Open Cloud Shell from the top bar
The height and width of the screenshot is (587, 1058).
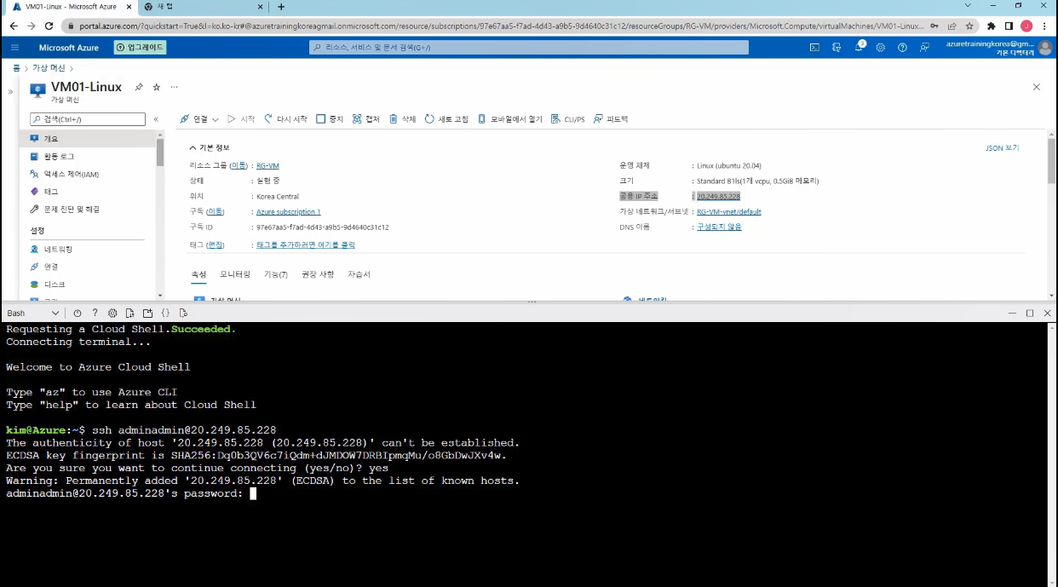click(x=814, y=48)
